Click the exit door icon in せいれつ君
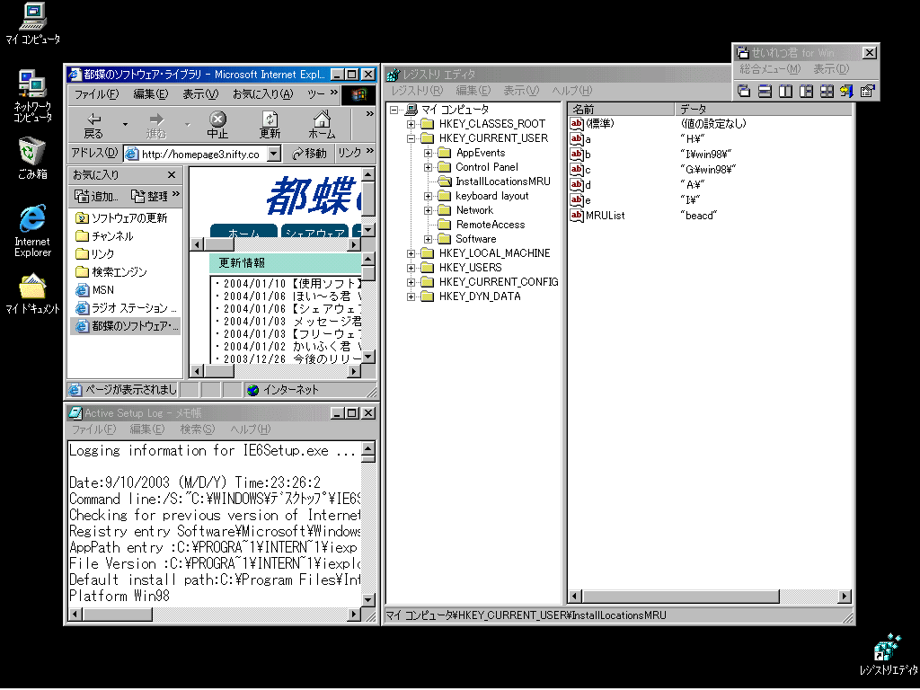Screen dimensions: 920x690 [x=846, y=91]
